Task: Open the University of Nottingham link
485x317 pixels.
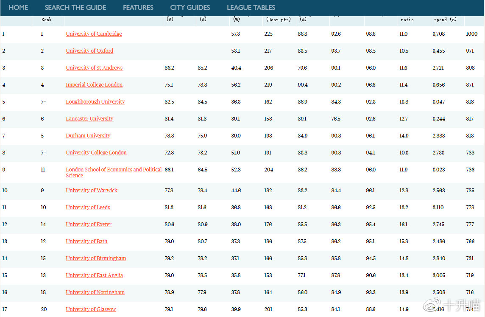Action: (x=95, y=293)
